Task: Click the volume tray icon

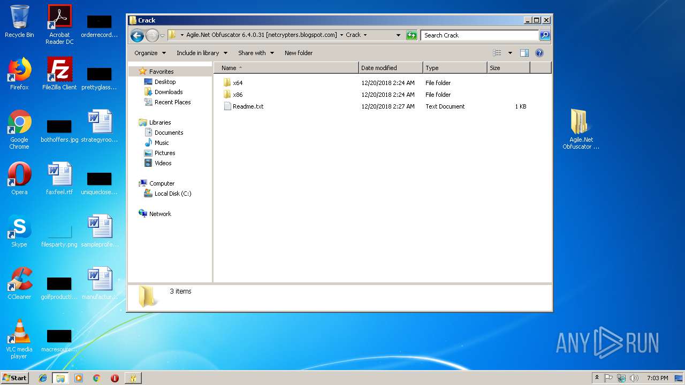Action: pos(634,378)
